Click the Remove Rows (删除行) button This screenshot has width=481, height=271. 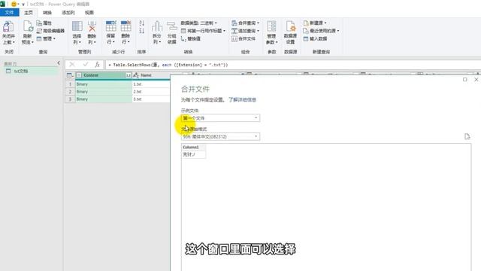[126, 32]
